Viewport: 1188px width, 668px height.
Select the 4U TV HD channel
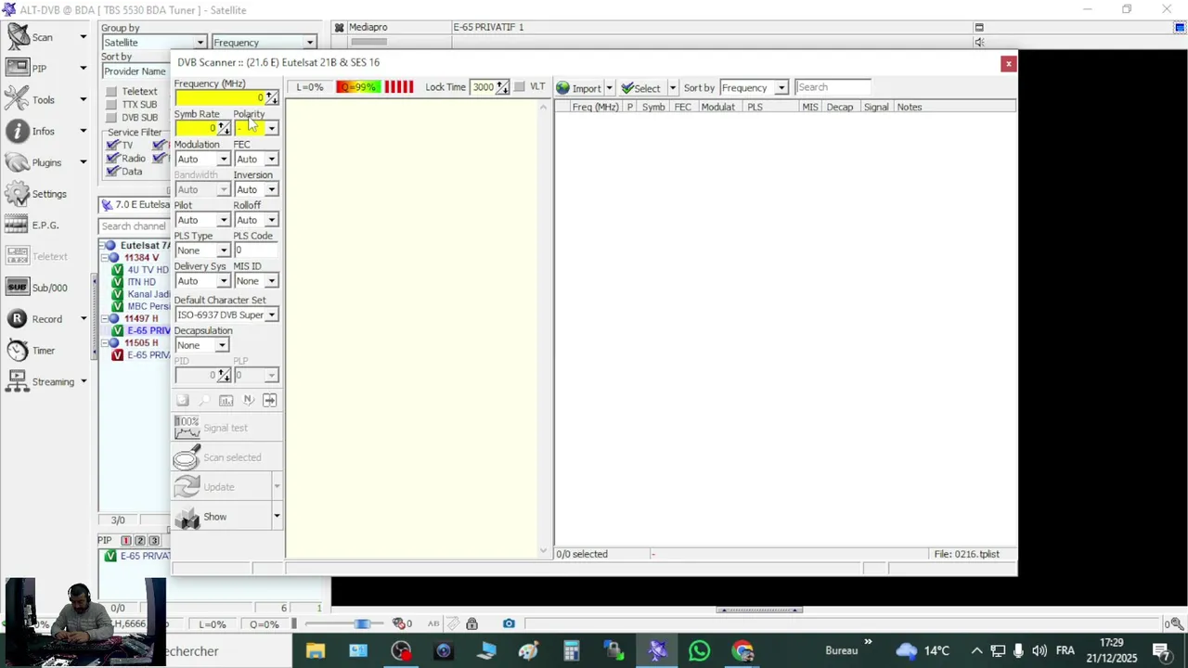(148, 270)
